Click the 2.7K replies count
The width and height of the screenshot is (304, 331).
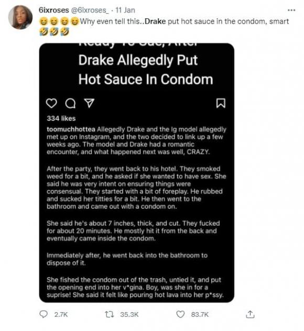[61, 315]
